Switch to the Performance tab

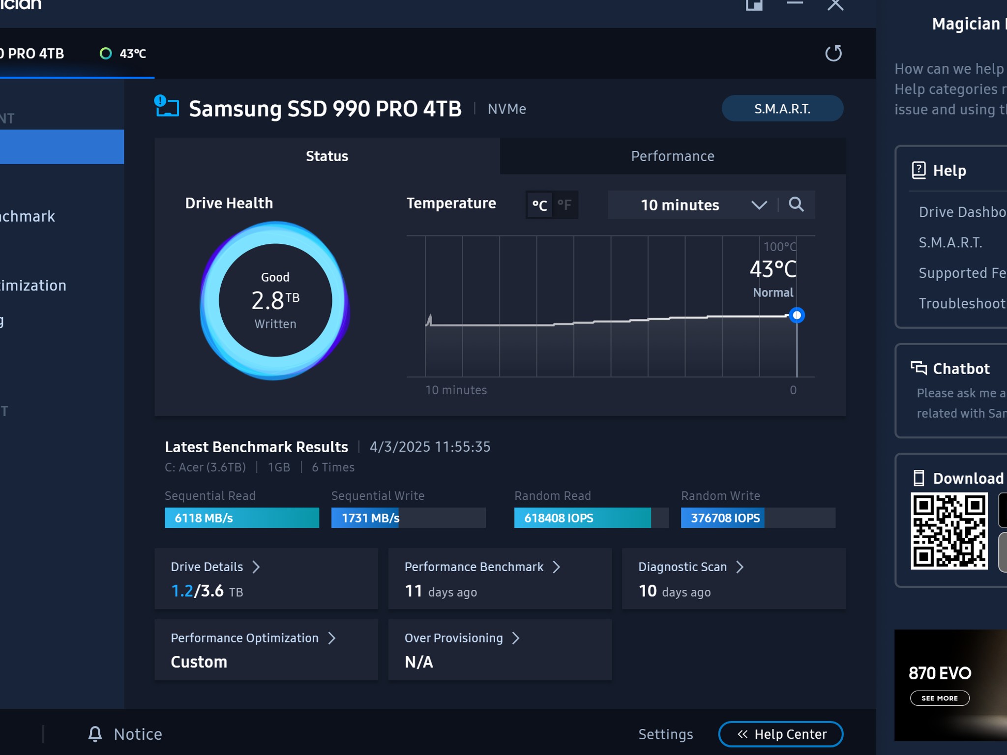pyautogui.click(x=673, y=156)
